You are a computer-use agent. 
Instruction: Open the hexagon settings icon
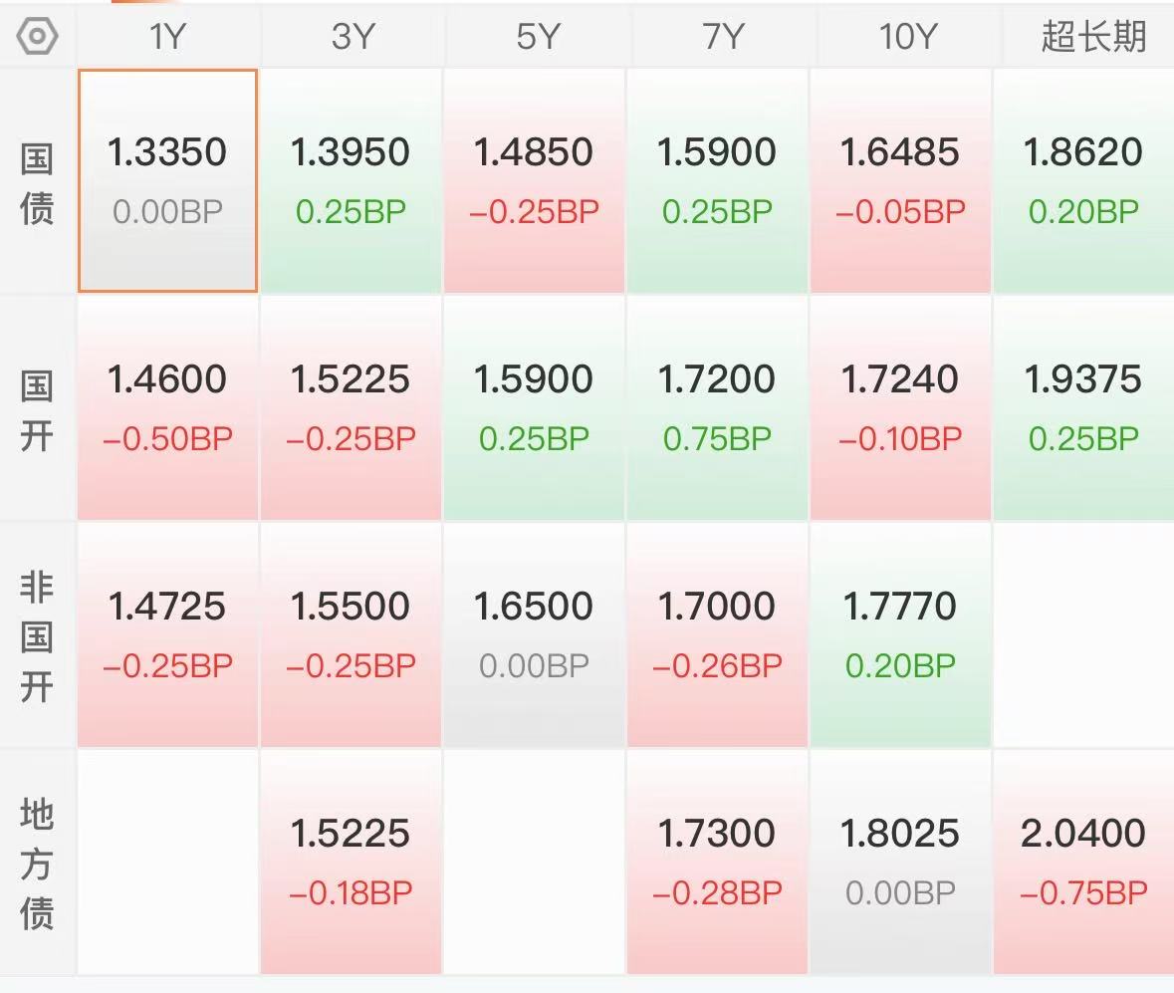click(38, 36)
